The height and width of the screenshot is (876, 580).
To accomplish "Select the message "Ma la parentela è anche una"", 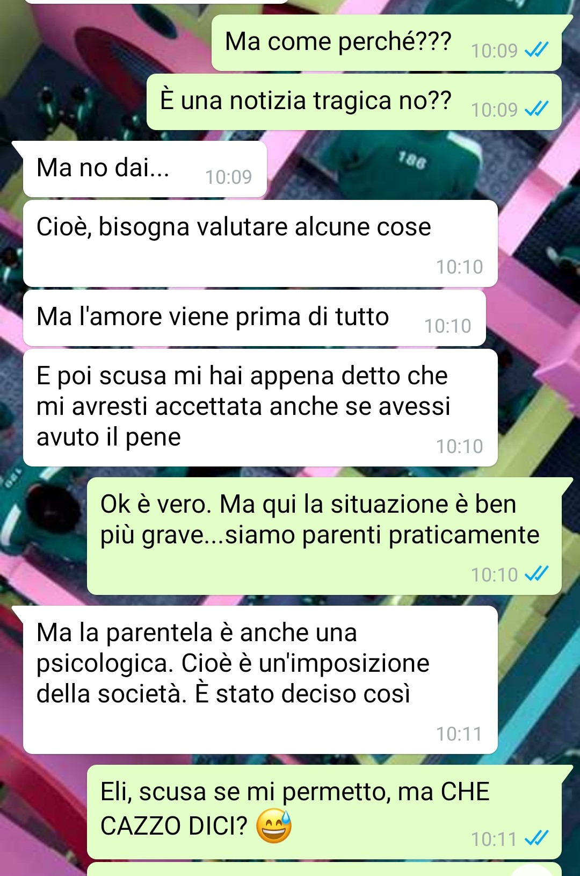I will (x=260, y=680).
